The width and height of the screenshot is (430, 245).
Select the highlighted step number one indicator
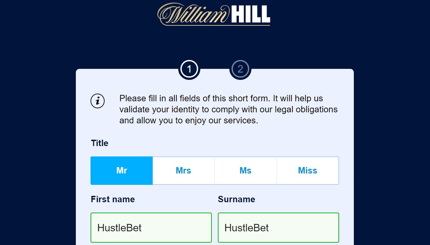coord(189,69)
